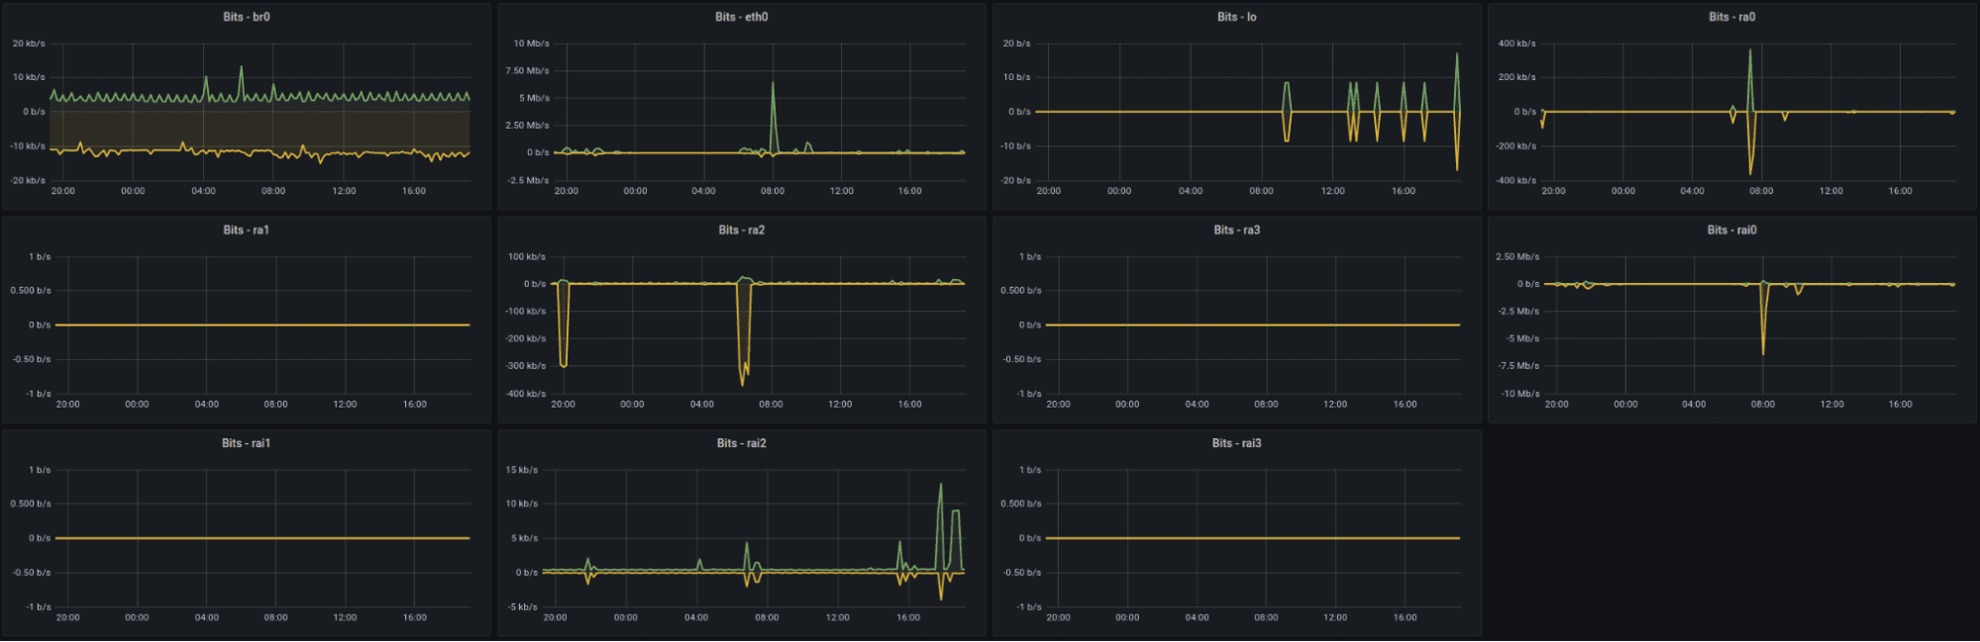
Task: Click the -300 kb/s axis label in ra2 panel
Action: pyautogui.click(x=525, y=366)
